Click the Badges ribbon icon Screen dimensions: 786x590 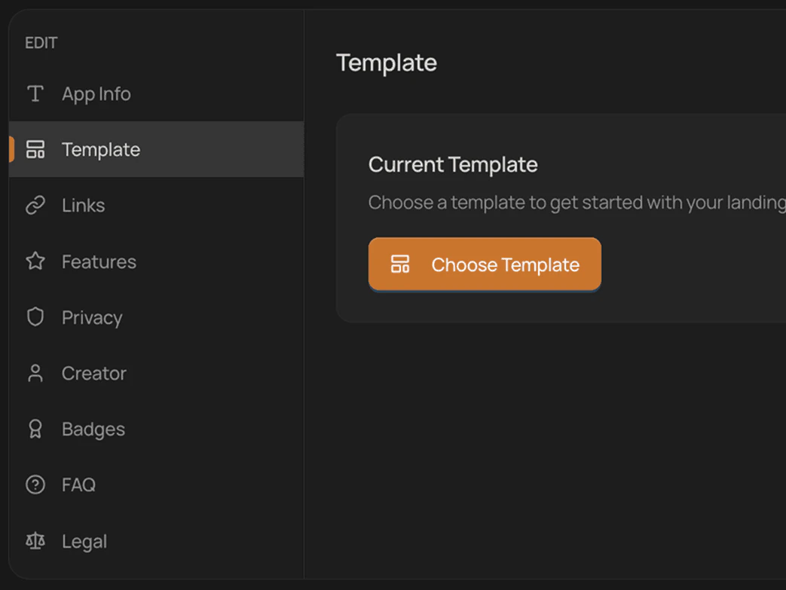point(35,429)
